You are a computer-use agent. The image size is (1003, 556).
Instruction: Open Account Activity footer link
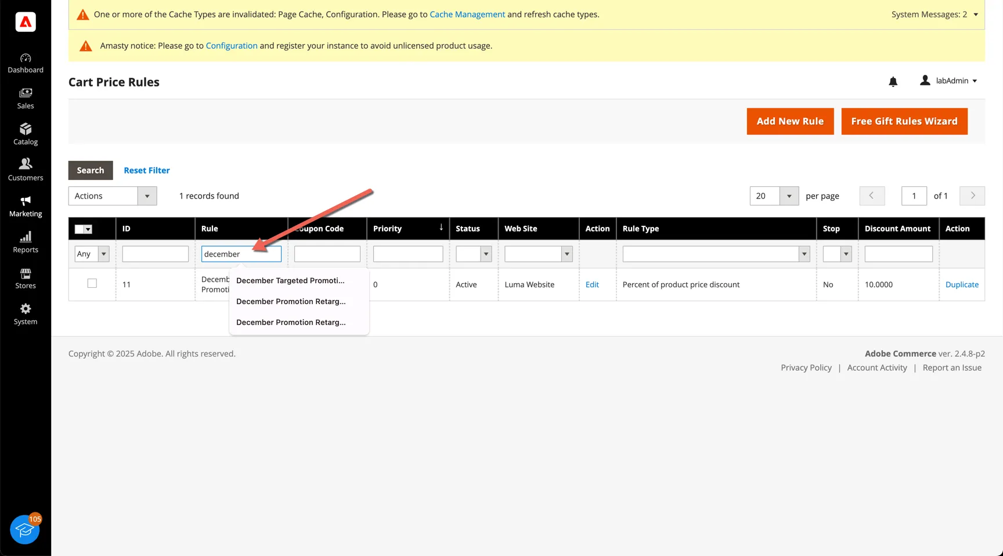(877, 367)
